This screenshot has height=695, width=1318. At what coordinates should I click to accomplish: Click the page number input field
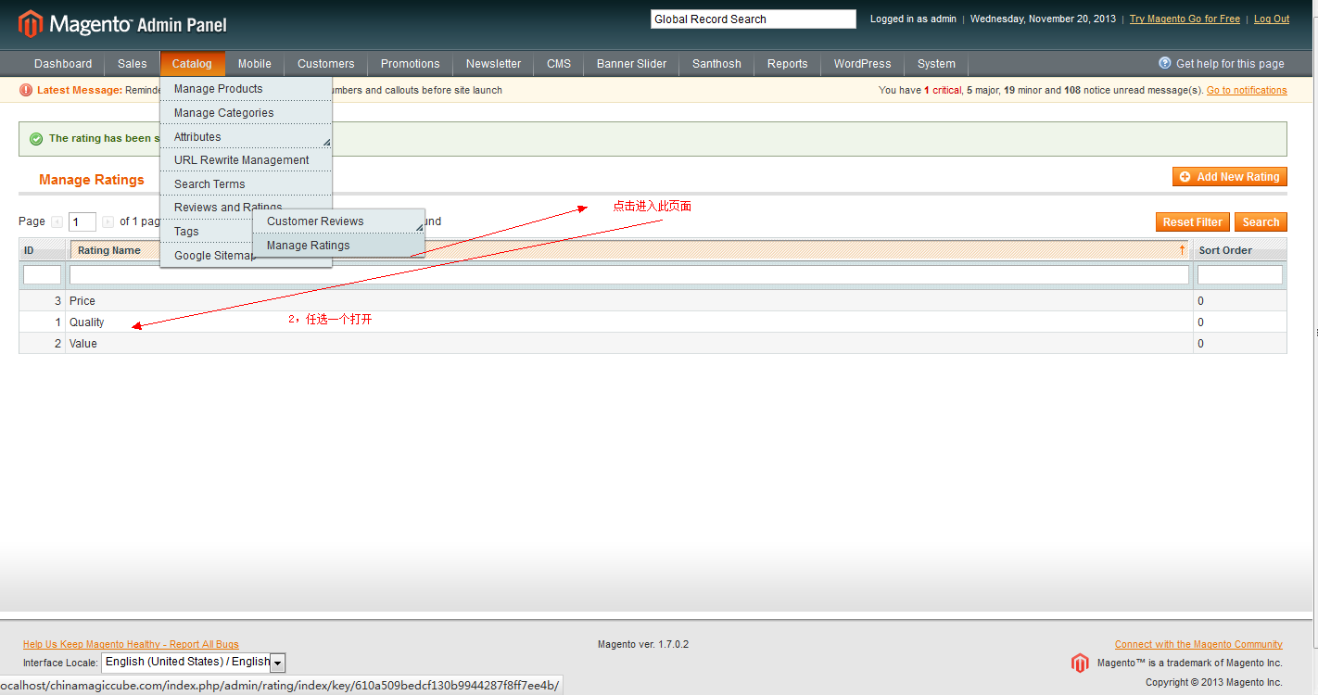point(82,222)
